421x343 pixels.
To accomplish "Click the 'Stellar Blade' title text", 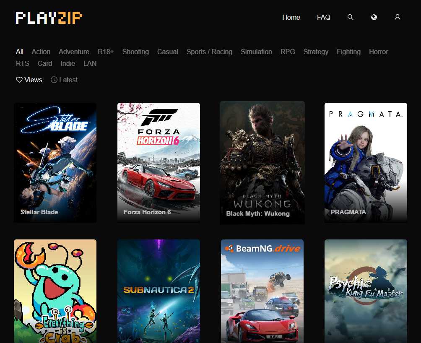I will [39, 212].
